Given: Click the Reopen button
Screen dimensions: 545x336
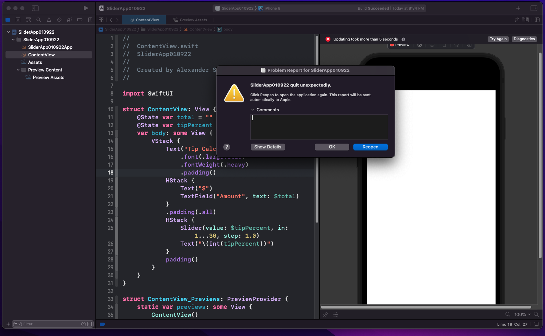Looking at the screenshot, I should (370, 147).
